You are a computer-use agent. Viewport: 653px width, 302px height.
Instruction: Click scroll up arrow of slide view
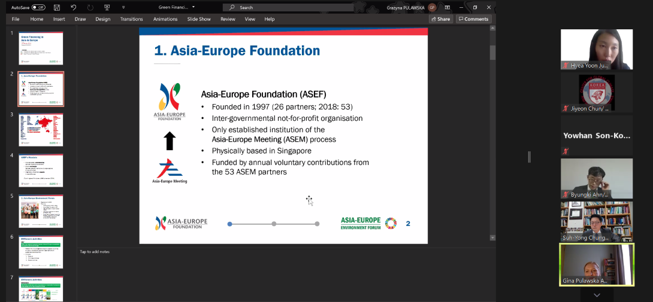[x=492, y=28]
